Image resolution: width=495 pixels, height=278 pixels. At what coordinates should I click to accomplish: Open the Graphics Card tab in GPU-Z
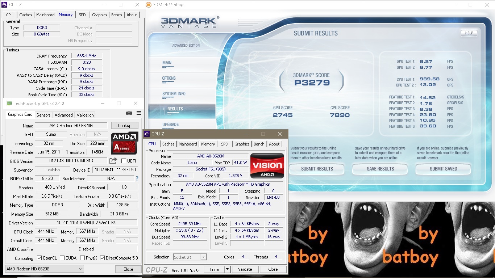pos(20,114)
